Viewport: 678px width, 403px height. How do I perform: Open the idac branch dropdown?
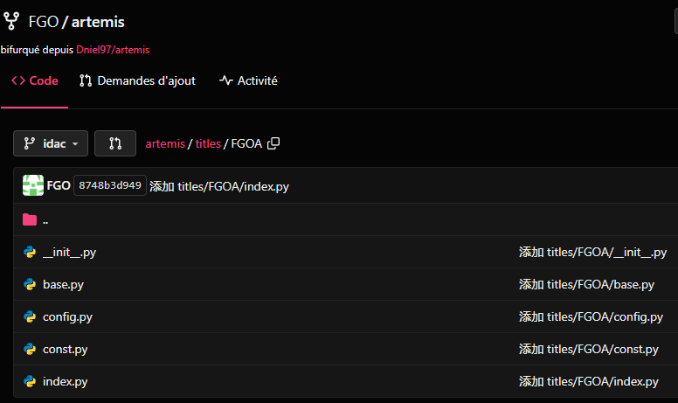tap(51, 143)
